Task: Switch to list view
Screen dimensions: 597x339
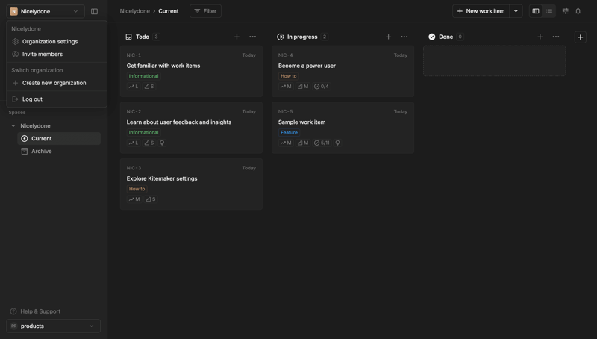Action: (x=549, y=11)
